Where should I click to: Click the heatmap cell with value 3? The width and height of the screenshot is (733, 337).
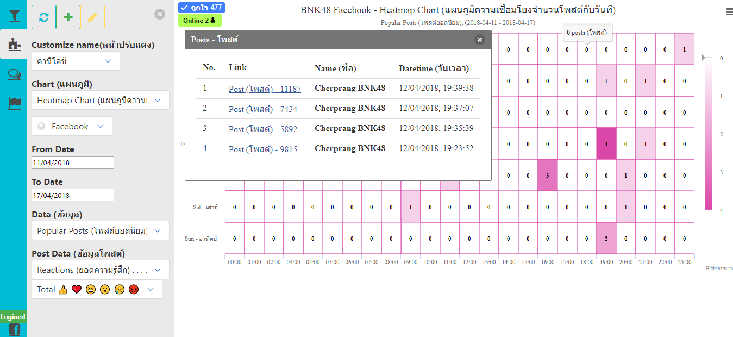(547, 176)
